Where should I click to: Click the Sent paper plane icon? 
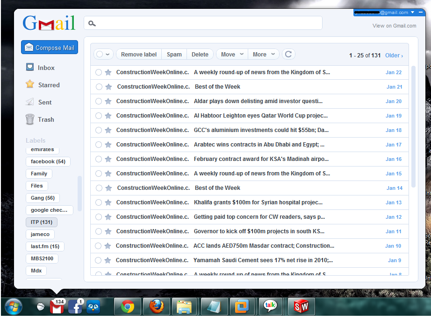tap(30, 102)
